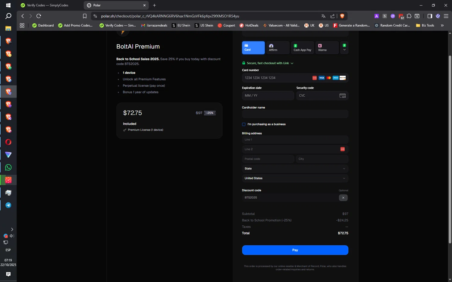Select Klarna payment option
Image resolution: width=452 pixels, height=282 pixels.
pyautogui.click(x=327, y=48)
